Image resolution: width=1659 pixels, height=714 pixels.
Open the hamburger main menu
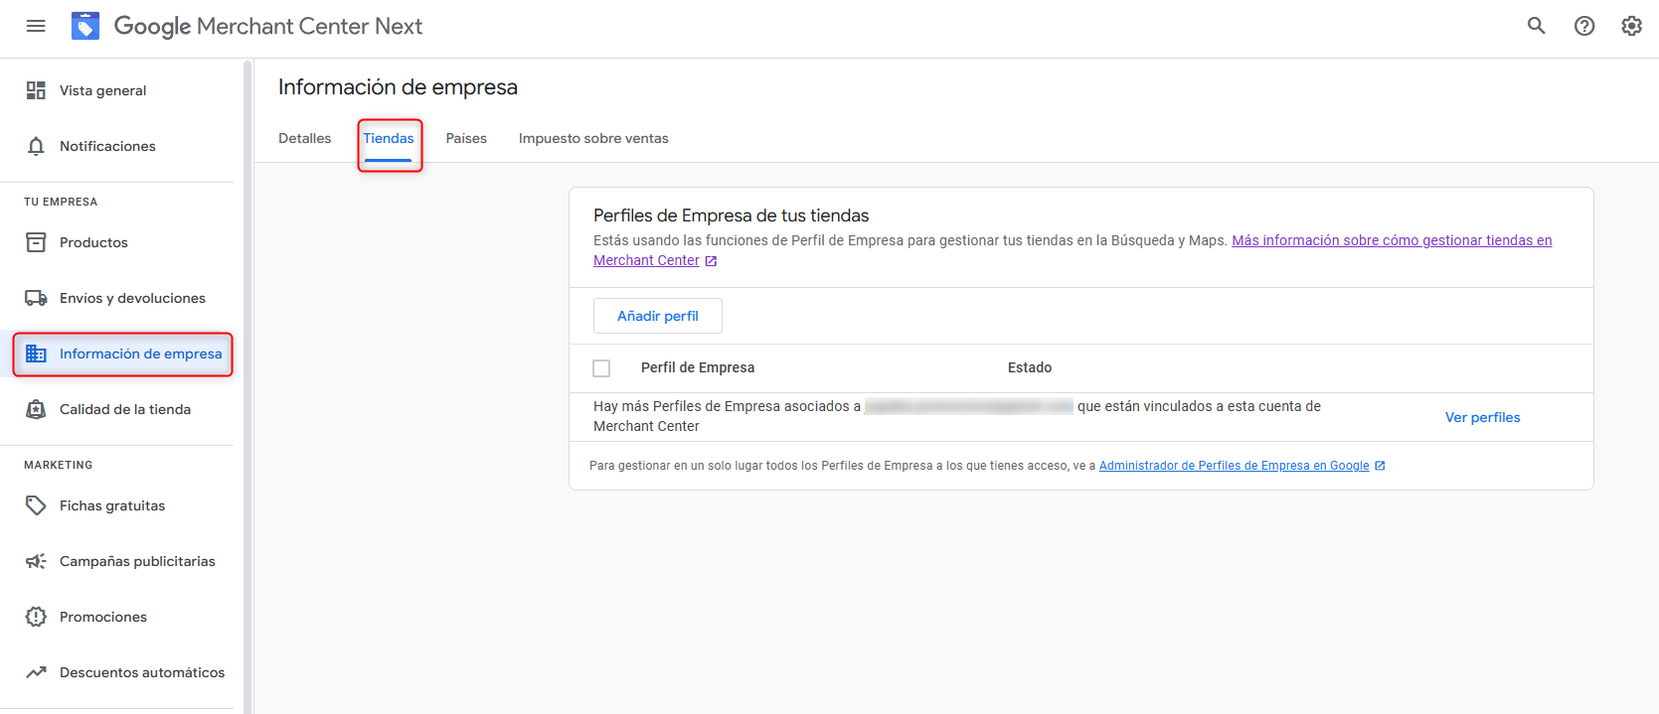tap(36, 26)
